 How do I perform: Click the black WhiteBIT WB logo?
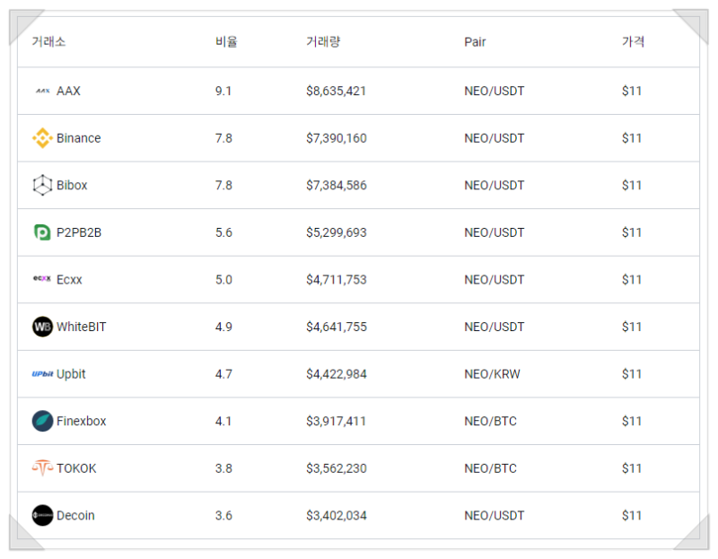pyautogui.click(x=42, y=327)
